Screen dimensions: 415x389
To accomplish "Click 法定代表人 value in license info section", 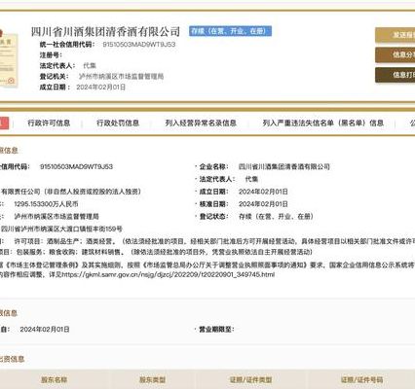I will tap(251, 179).
